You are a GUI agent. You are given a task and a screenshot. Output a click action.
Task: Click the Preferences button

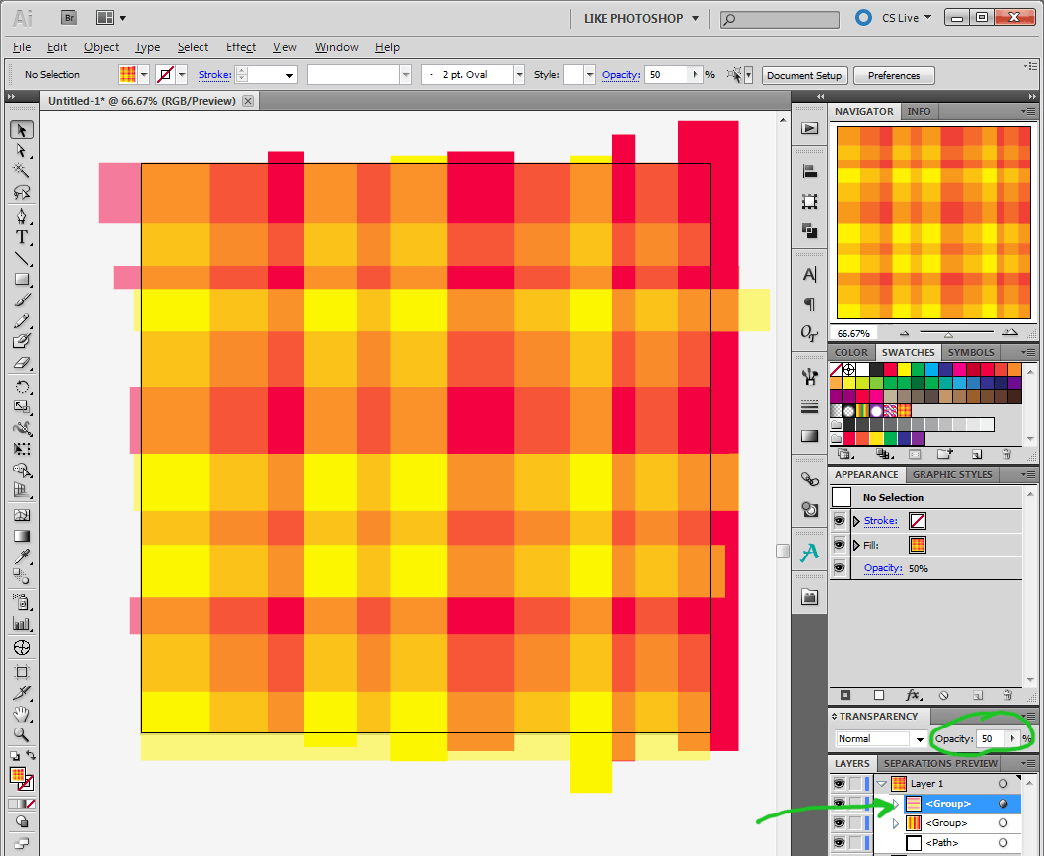click(x=893, y=75)
